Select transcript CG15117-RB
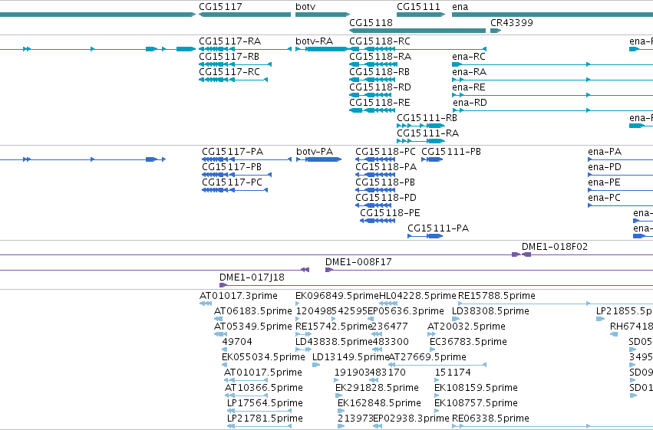The image size is (653, 430). 236,64
